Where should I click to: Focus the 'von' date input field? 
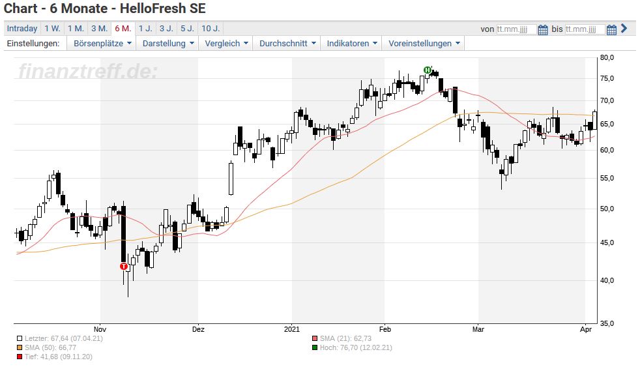tap(516, 29)
